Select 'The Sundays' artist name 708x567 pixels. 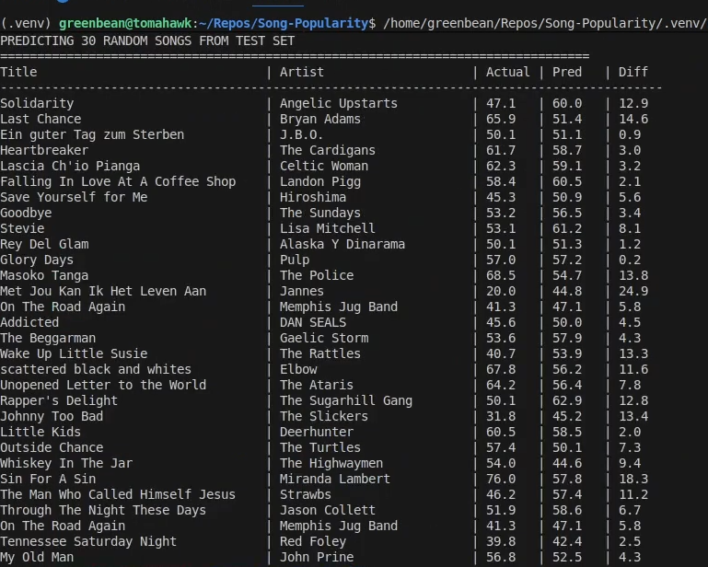click(x=320, y=213)
